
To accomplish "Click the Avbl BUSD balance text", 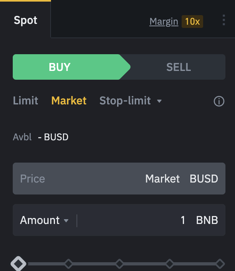I will pos(41,137).
